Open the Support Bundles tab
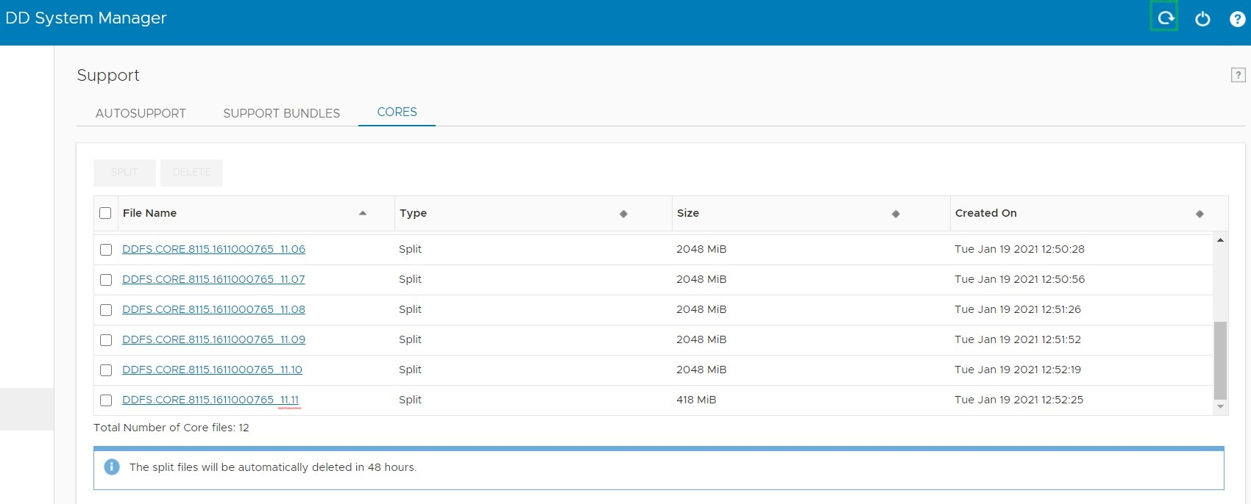1251x504 pixels. pyautogui.click(x=281, y=113)
